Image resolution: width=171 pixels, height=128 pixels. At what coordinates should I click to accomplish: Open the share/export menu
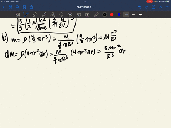click(x=31, y=7)
